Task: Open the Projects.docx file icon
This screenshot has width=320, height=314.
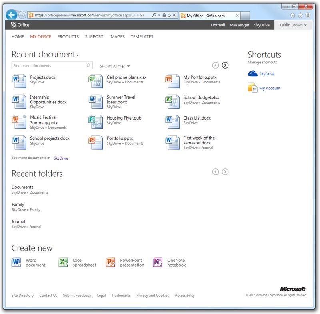Action: pyautogui.click(x=19, y=81)
